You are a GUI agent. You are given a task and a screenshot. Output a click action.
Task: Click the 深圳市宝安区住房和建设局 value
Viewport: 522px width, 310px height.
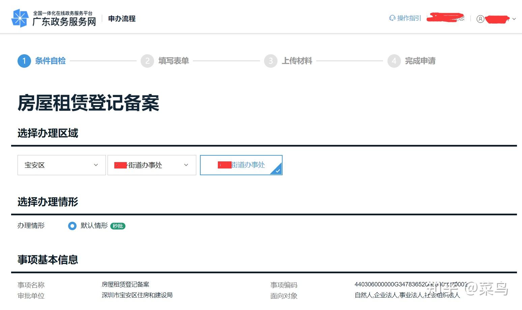click(x=137, y=295)
